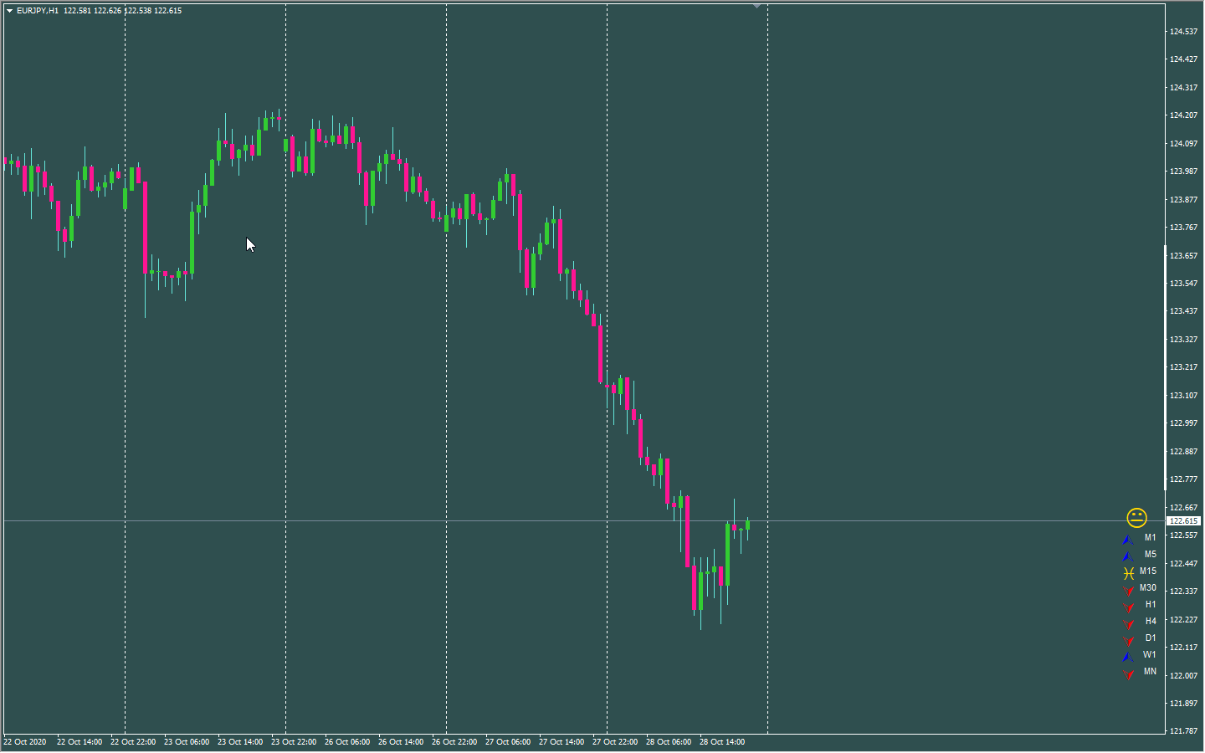Click the 27 Oct 06:00 time axis label
This screenshot has height=753, width=1205.
click(508, 742)
